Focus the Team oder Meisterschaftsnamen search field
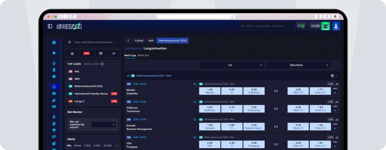Viewport: 386px width, 150px height. [x=93, y=42]
